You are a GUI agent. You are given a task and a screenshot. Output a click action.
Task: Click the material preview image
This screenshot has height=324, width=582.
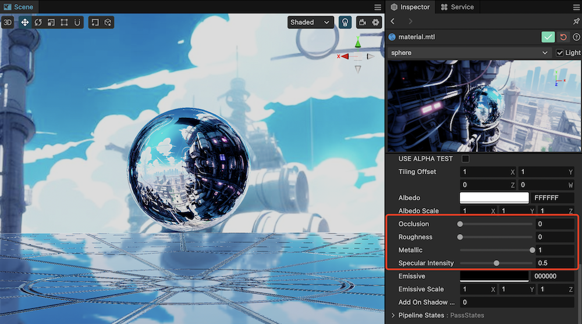click(x=484, y=106)
